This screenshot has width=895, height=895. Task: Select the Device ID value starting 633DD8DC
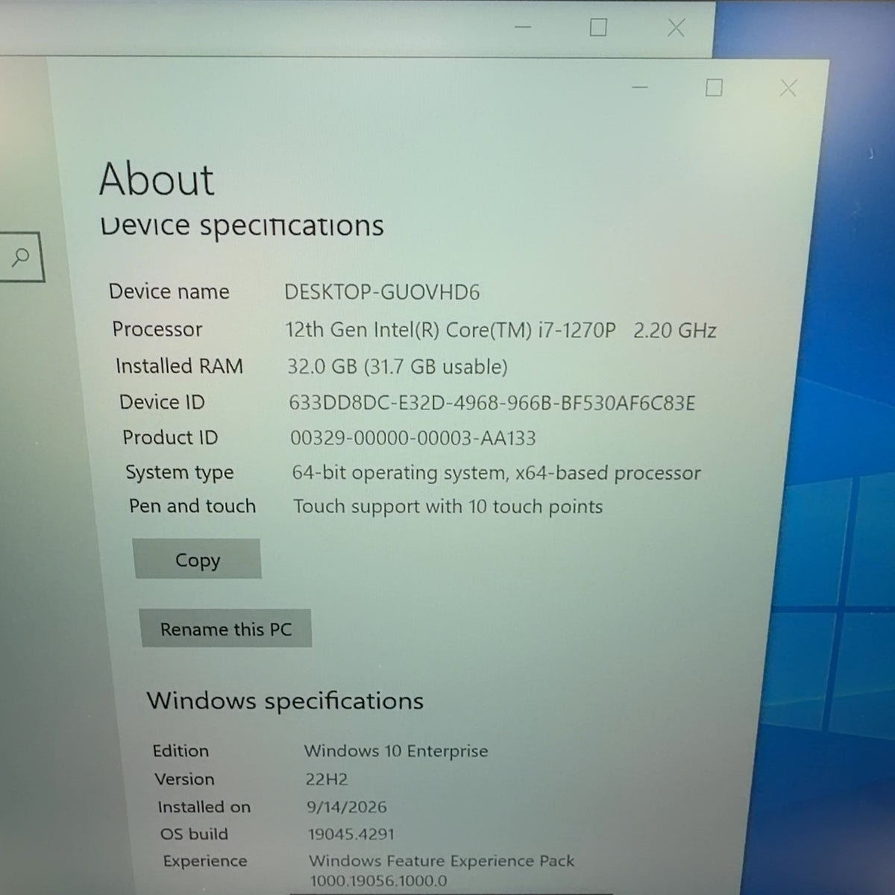tap(492, 403)
